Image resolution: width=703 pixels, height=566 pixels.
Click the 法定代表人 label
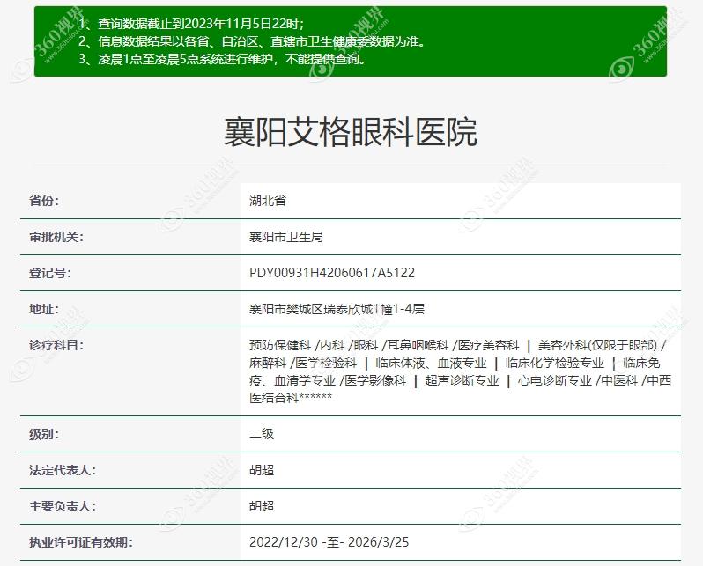(63, 470)
